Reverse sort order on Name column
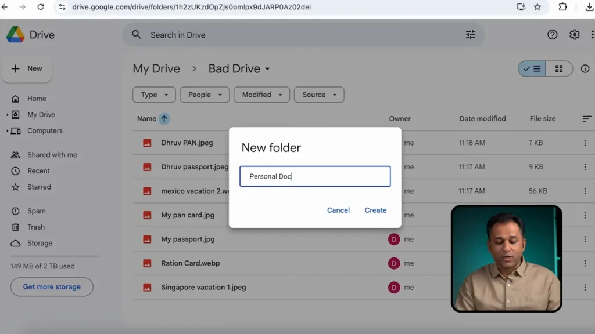Image resolution: width=595 pixels, height=334 pixels. pos(165,118)
